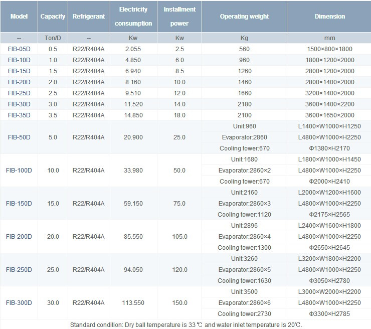The width and height of the screenshot is (371, 329).
Task: Click electricity value '20.900'
Action: [133, 137]
